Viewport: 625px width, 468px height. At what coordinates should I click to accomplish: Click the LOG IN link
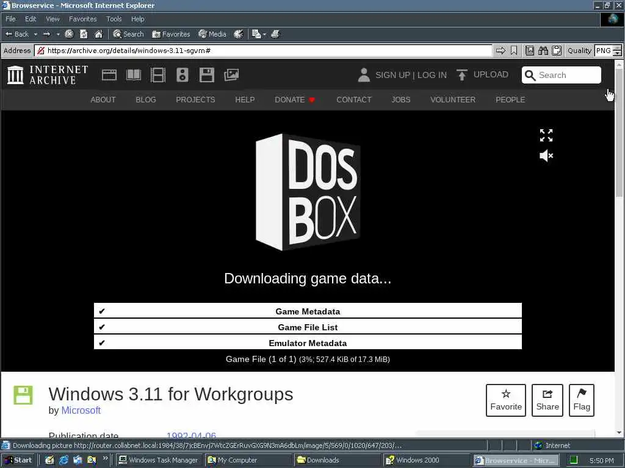coord(432,75)
